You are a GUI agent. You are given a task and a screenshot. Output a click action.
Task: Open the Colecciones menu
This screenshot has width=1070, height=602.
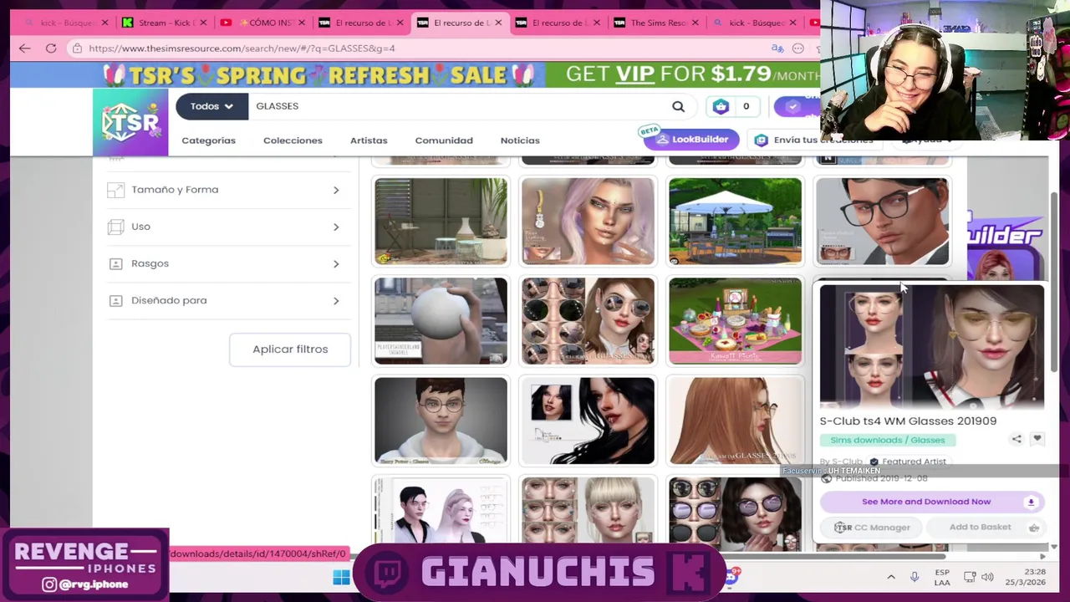tap(293, 140)
